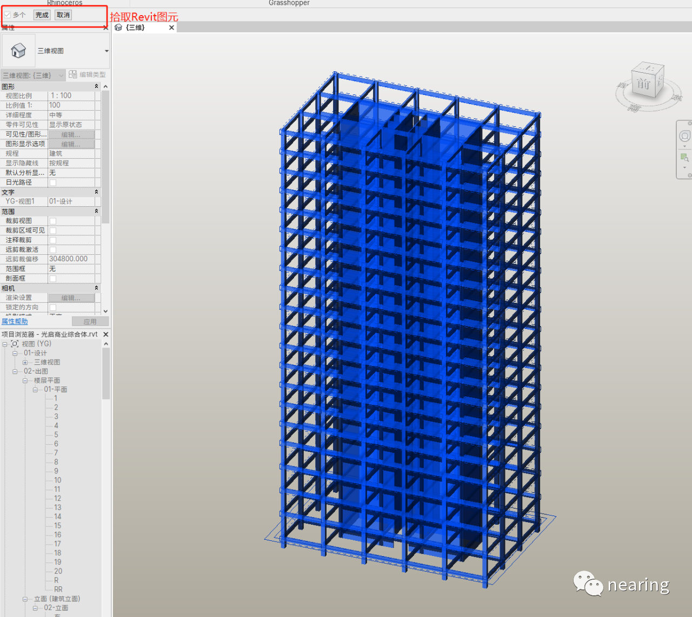692x617 pixels.
Task: Close the {三维} view tab
Action: click(171, 28)
